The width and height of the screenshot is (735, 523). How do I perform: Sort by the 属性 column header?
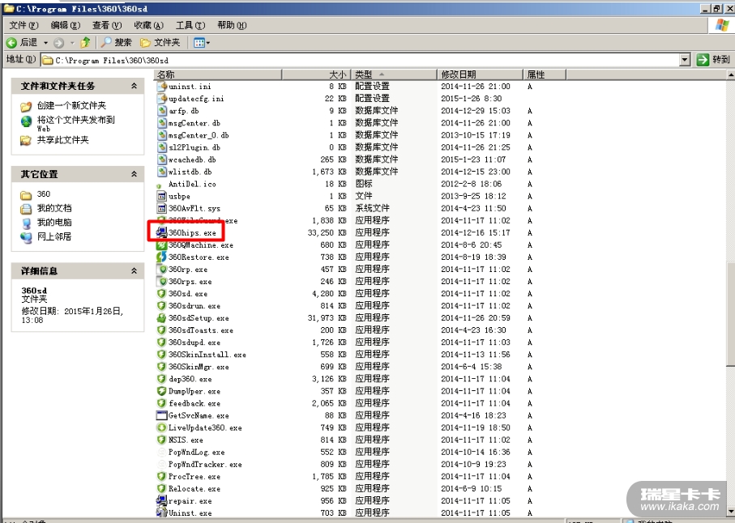tap(545, 74)
